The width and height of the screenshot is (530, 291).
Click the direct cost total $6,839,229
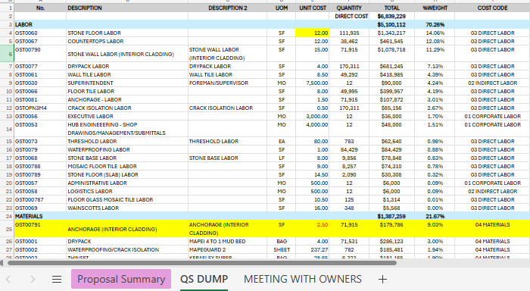coord(391,16)
